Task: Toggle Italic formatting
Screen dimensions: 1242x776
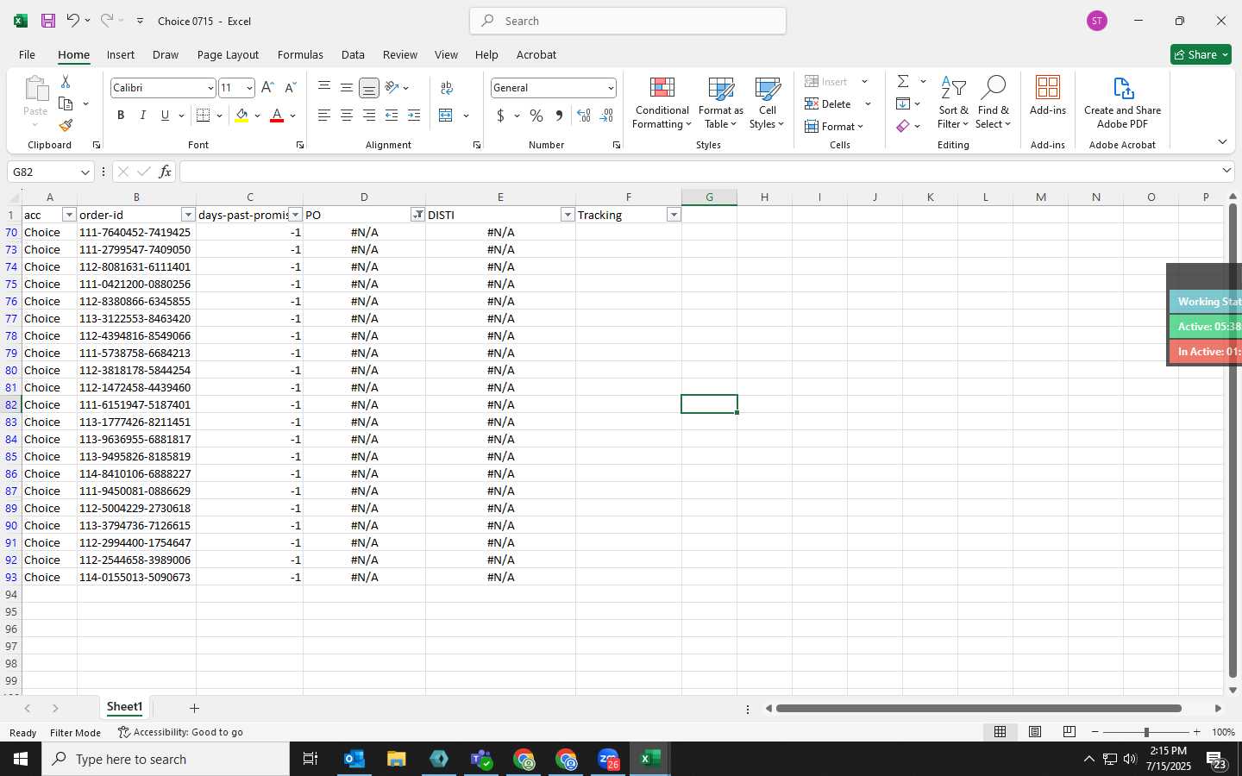Action: click(x=142, y=116)
